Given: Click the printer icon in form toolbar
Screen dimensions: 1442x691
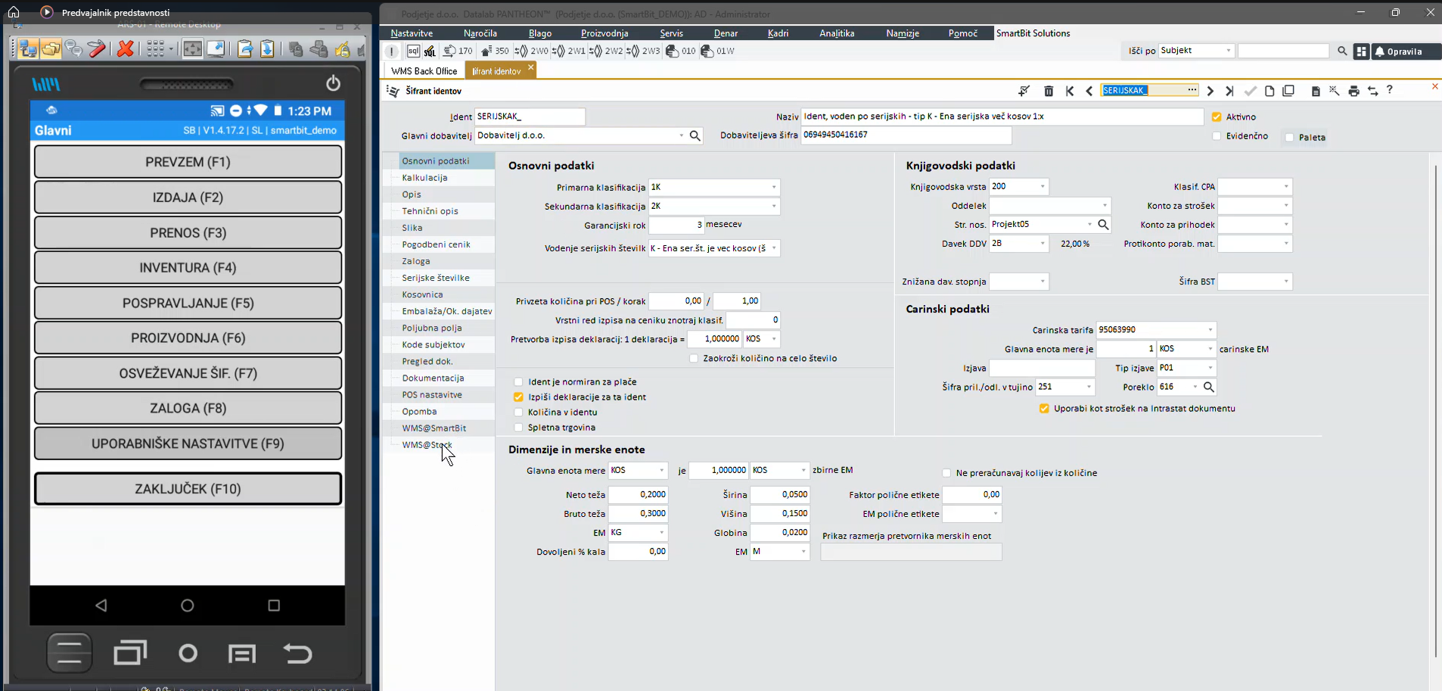Looking at the screenshot, I should click(x=1353, y=91).
